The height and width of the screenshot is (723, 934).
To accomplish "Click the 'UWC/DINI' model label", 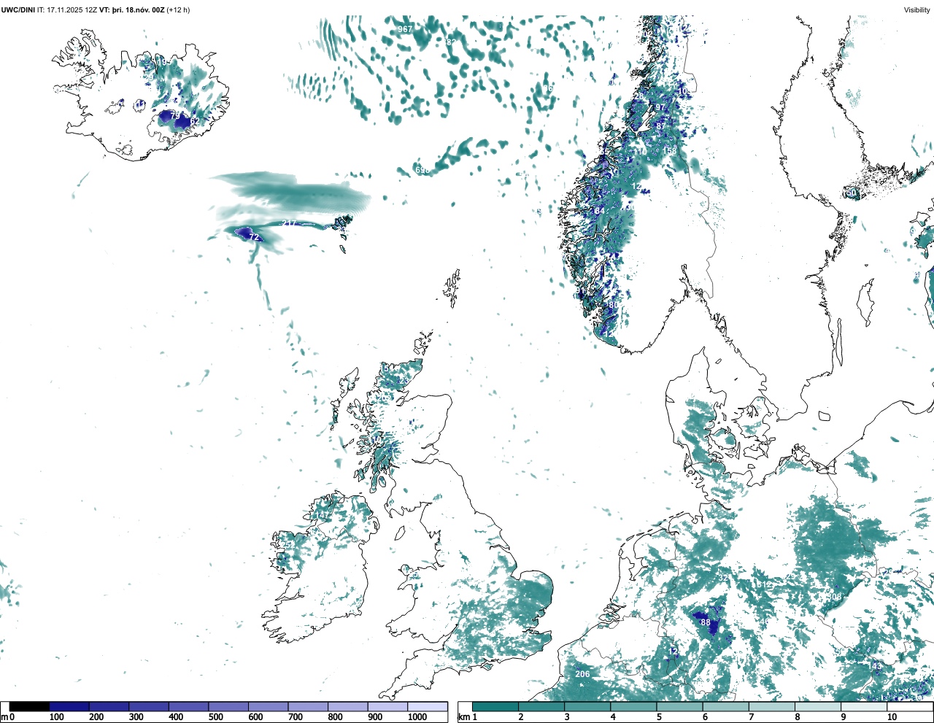I will [x=18, y=9].
